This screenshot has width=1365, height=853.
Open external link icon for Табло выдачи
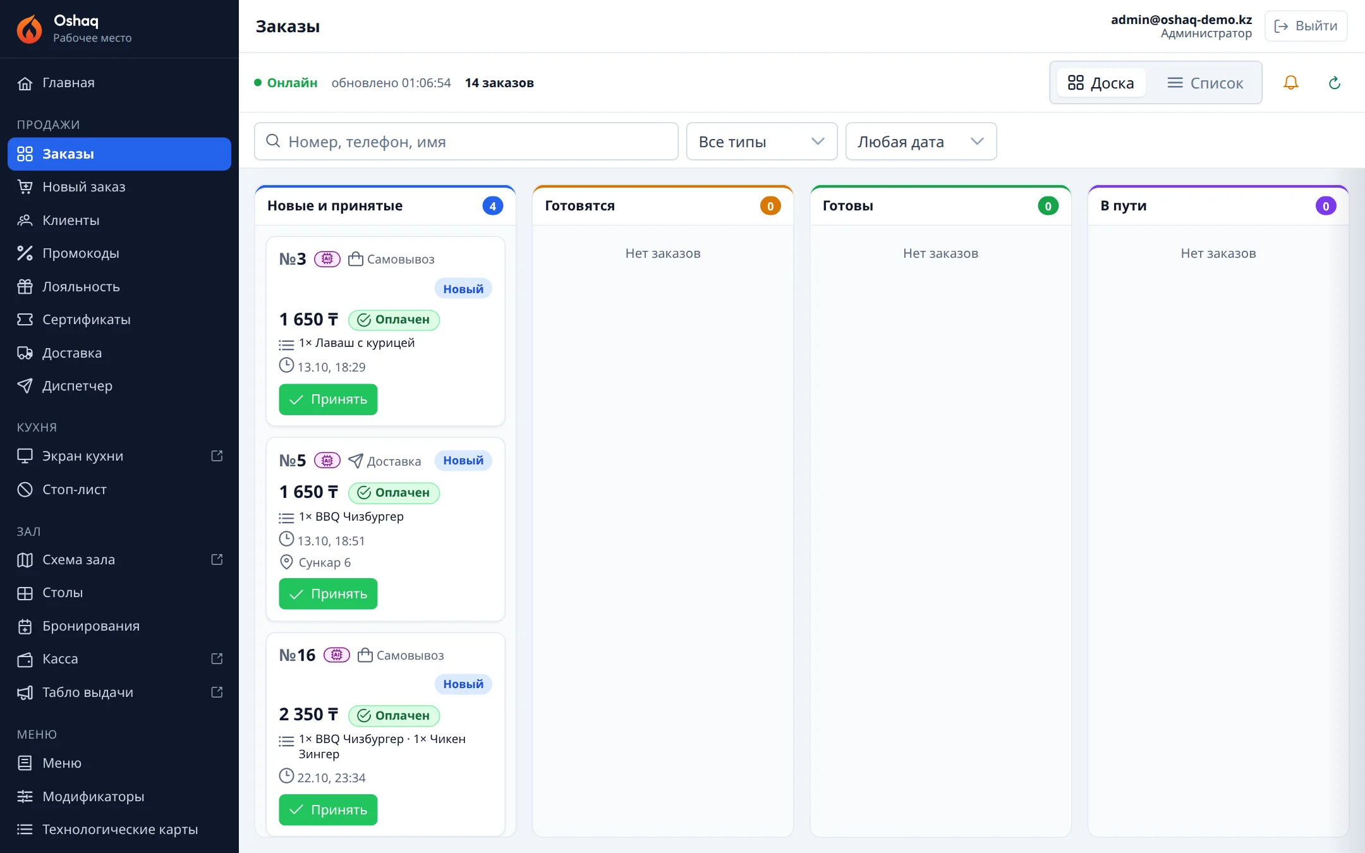point(217,693)
